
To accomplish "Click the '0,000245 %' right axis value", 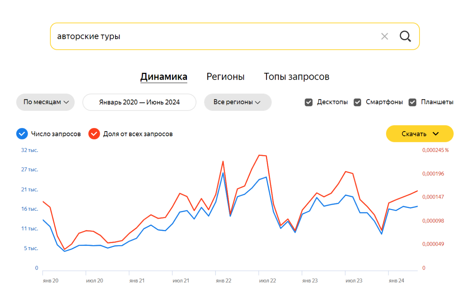I will (x=435, y=150).
